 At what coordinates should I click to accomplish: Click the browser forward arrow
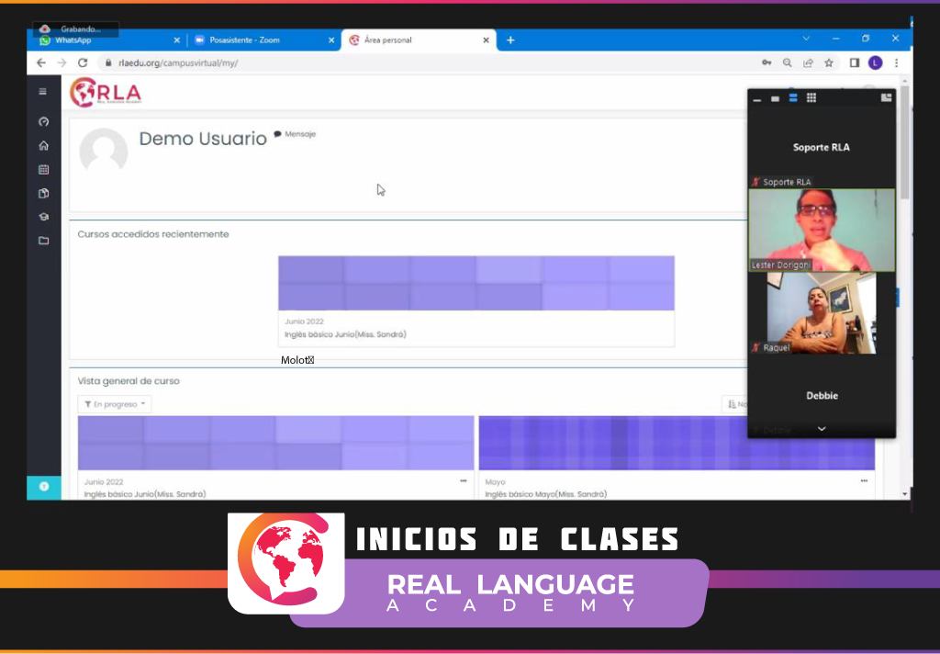click(62, 63)
